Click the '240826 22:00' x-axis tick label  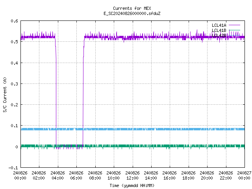tap(226, 176)
